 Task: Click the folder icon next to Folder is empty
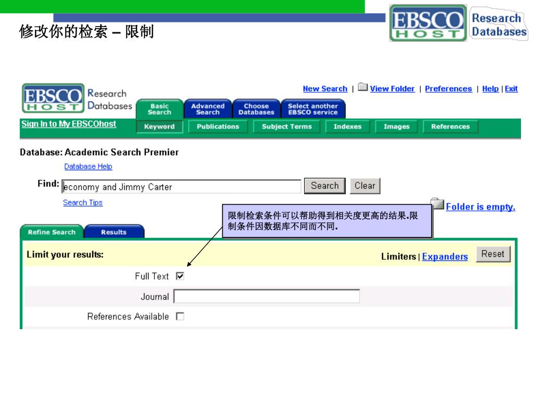pyautogui.click(x=438, y=204)
